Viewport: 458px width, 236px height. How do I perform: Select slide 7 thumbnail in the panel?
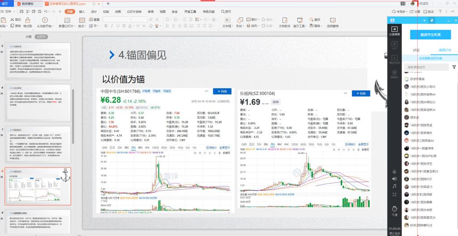[x=38, y=145]
